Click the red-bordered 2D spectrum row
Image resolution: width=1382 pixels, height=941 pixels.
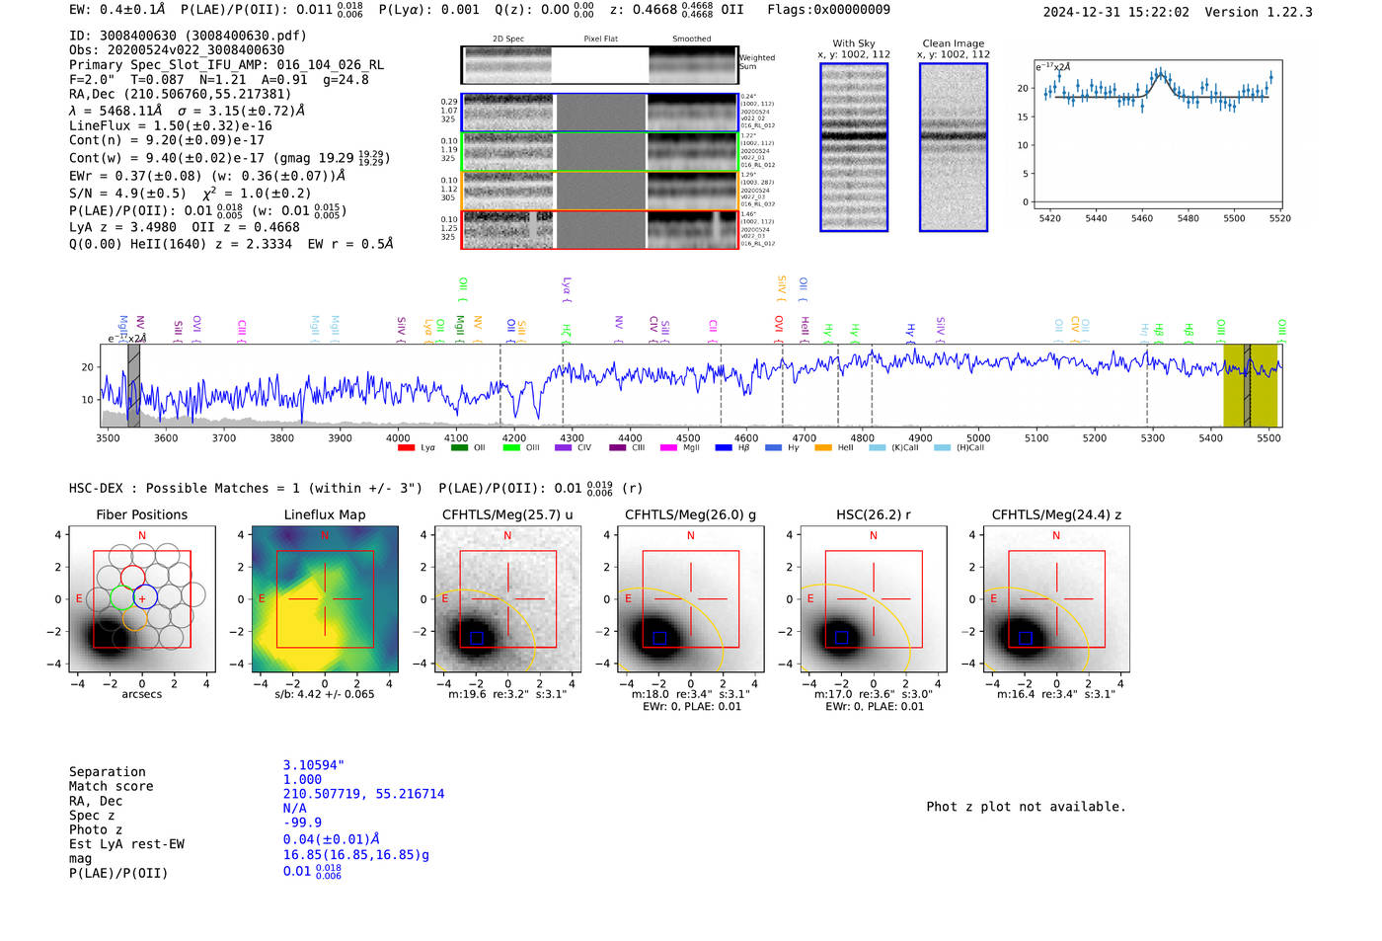click(599, 229)
